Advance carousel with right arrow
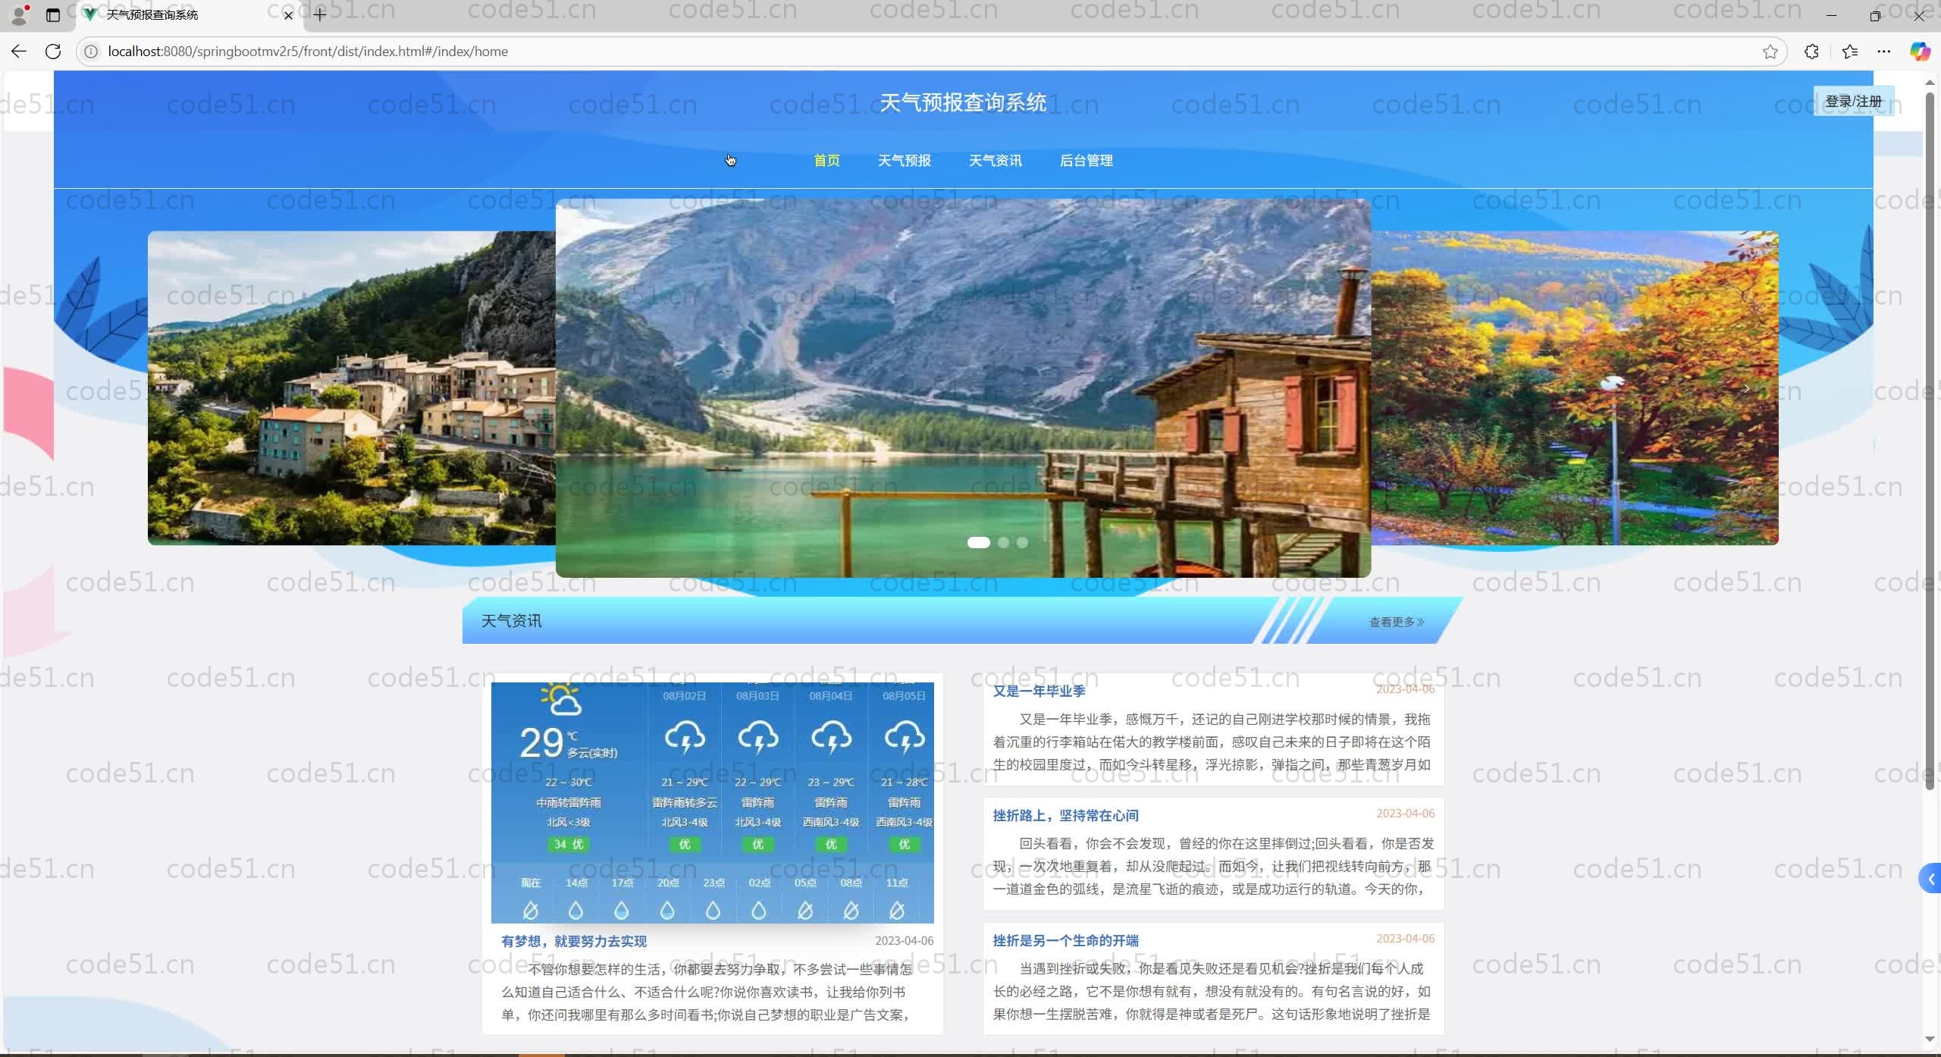This screenshot has height=1057, width=1941. click(x=1746, y=388)
